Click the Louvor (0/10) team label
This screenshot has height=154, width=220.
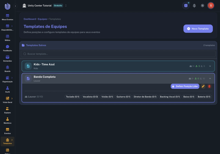pyautogui.click(x=34, y=97)
